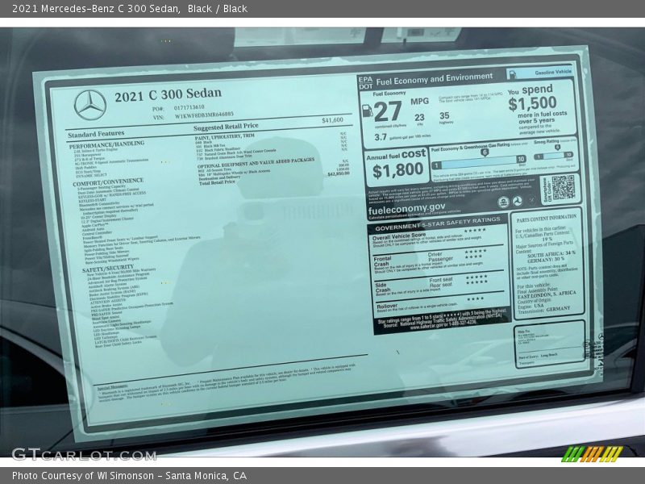Click the VIN number W1KWF8DB3MR646885
This screenshot has height=484, width=645.
coord(204,115)
